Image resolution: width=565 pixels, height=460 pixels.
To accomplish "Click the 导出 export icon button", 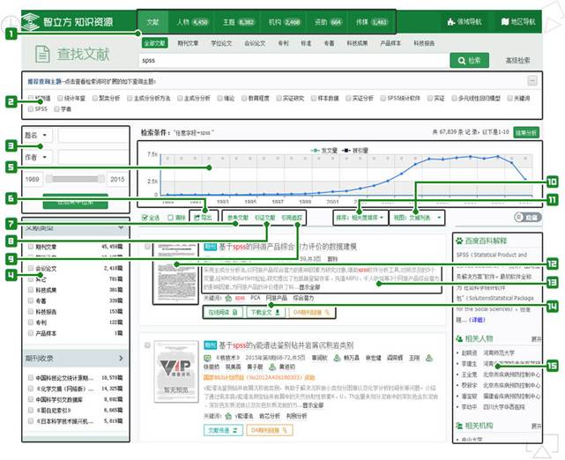I will point(204,215).
